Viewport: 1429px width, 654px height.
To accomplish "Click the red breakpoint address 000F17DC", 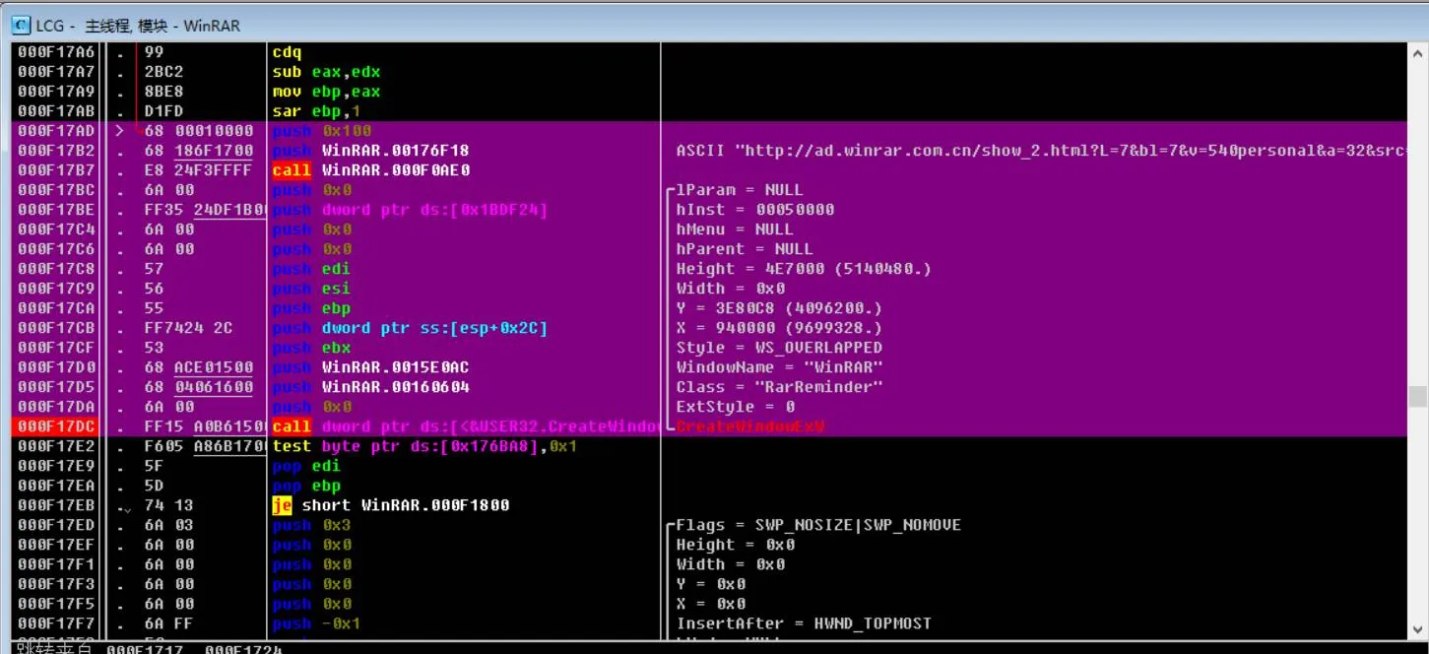I will tap(57, 426).
